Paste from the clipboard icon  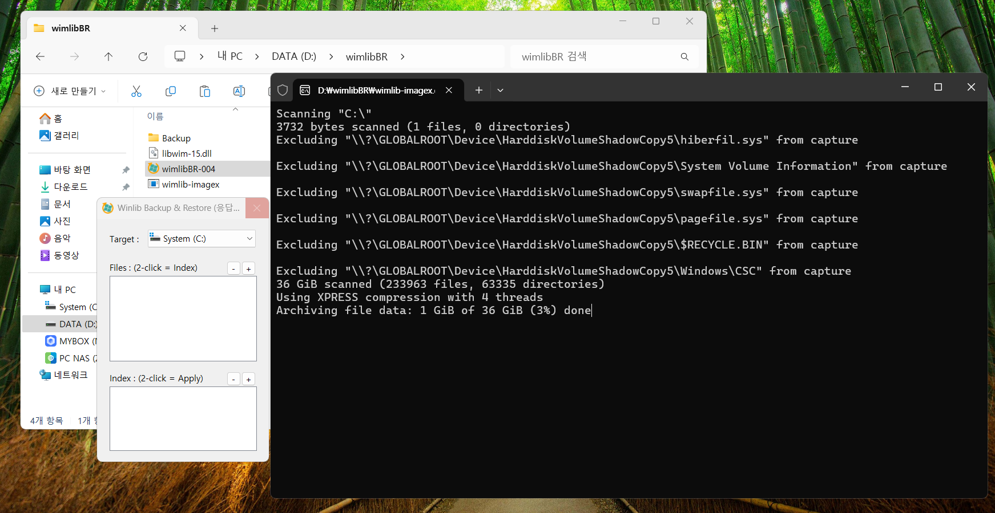coord(204,91)
